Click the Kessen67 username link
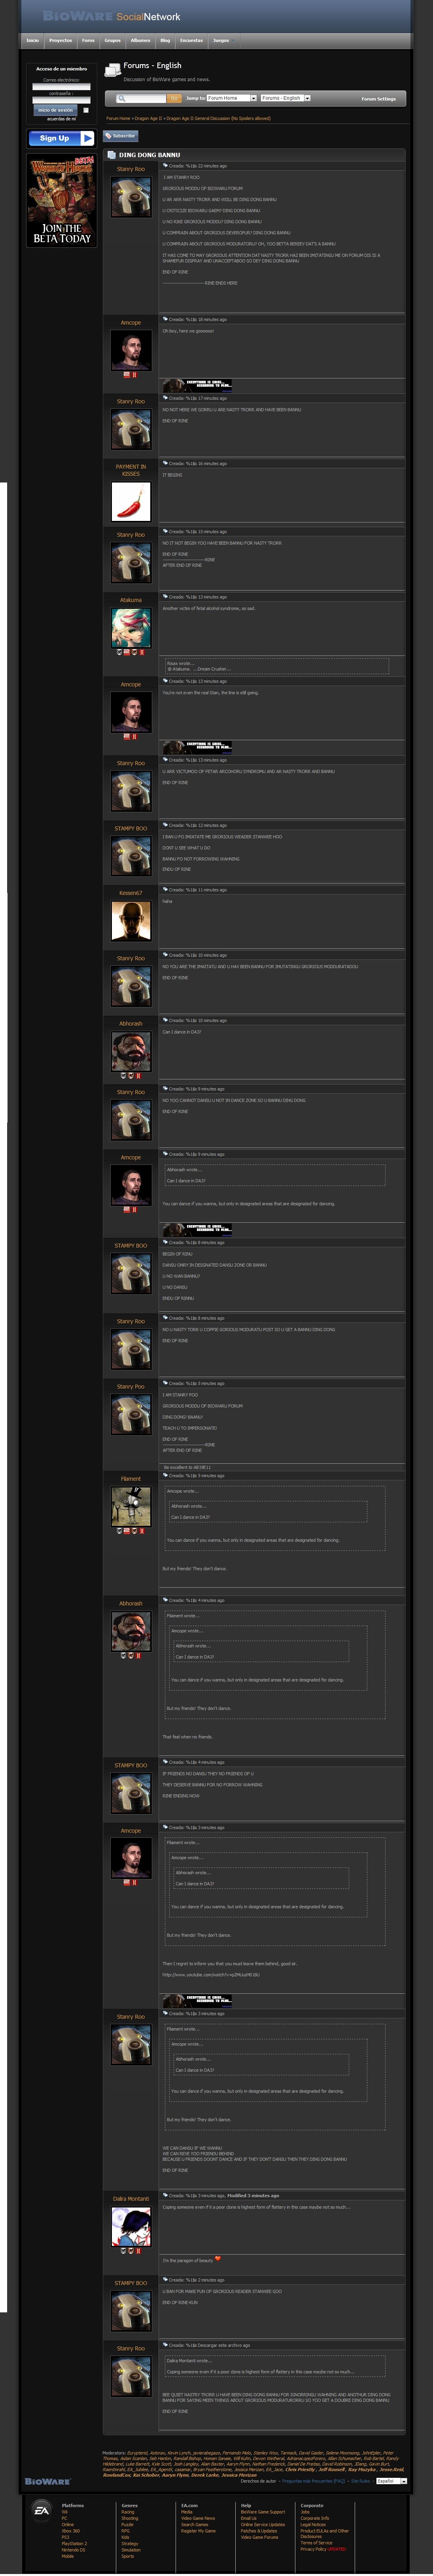 (x=131, y=893)
